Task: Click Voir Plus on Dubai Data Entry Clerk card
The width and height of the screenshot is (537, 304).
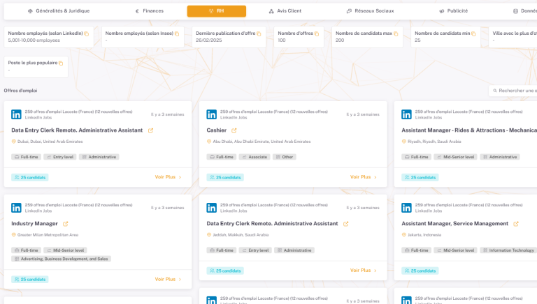Action: coord(168,177)
